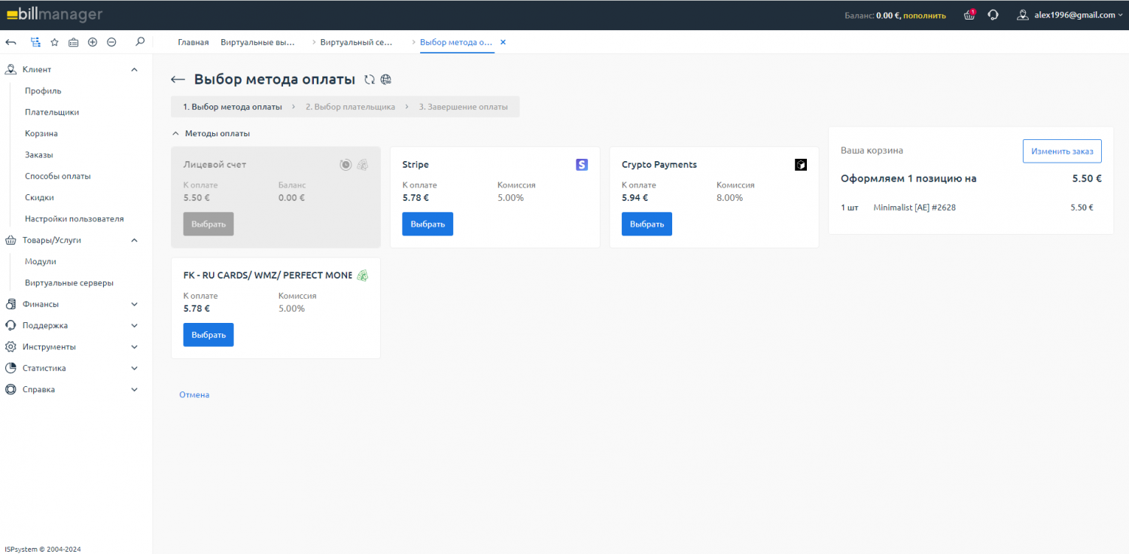This screenshot has width=1129, height=554.
Task: Click the magnifier search icon
Action: click(139, 42)
